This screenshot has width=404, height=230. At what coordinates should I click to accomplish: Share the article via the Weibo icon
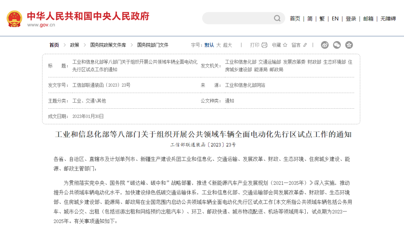pyautogui.click(x=325, y=45)
